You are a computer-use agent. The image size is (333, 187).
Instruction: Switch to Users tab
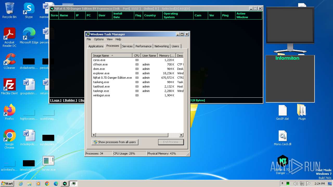[x=175, y=46]
